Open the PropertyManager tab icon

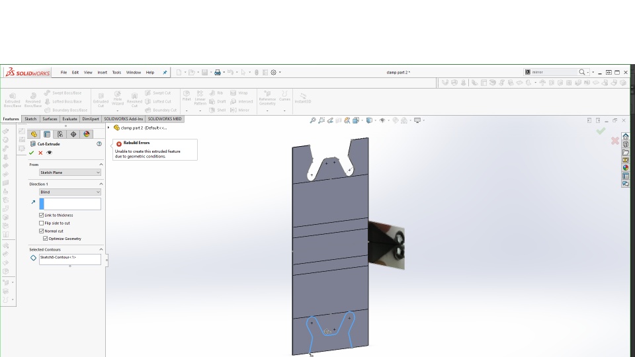[47, 134]
